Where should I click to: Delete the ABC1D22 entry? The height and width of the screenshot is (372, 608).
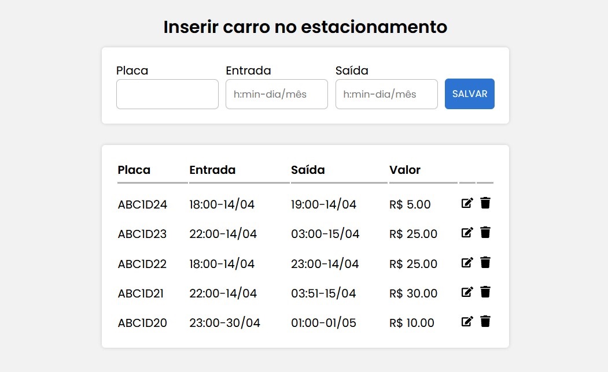pos(485,262)
